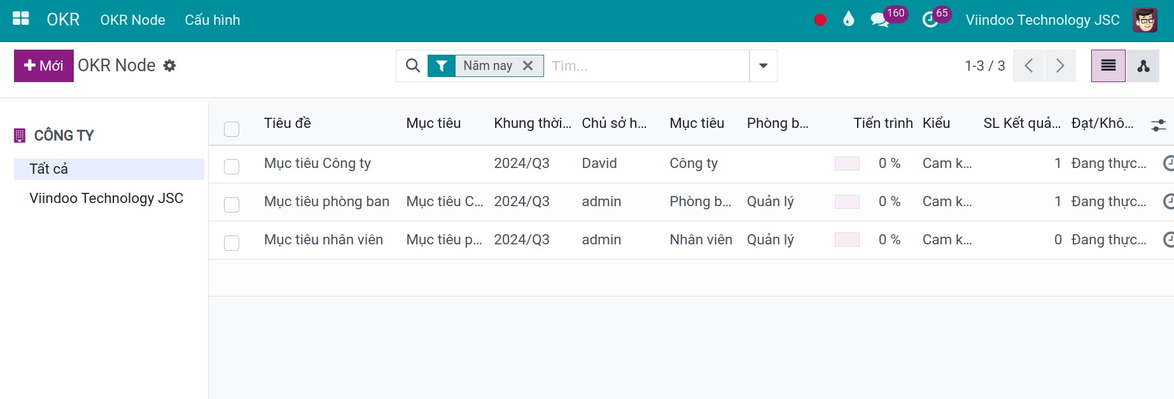
Task: Click the water drop icon in navbar
Action: tap(848, 20)
